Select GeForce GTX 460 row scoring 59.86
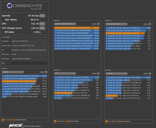The width and height of the screenshot is (156, 128). click(x=24, y=86)
